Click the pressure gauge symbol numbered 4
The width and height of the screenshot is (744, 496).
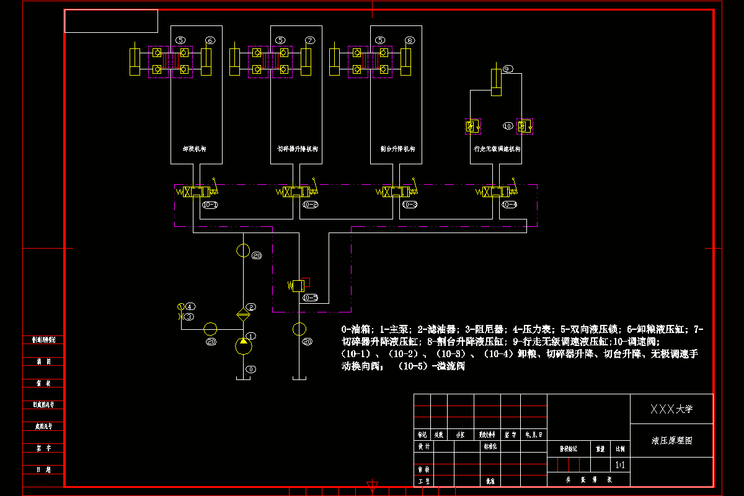pyautogui.click(x=181, y=306)
